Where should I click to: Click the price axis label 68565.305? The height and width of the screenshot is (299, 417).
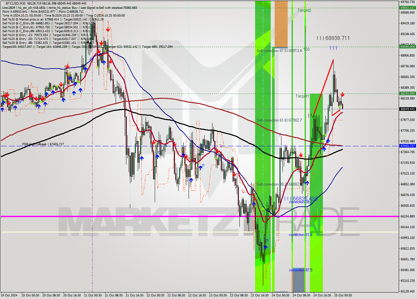click(x=408, y=77)
